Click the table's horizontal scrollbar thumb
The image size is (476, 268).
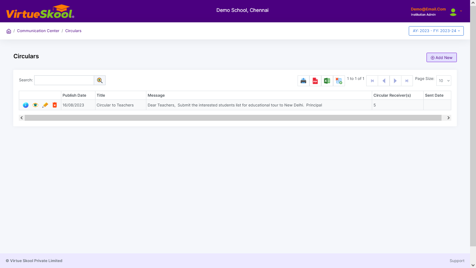[233, 118]
